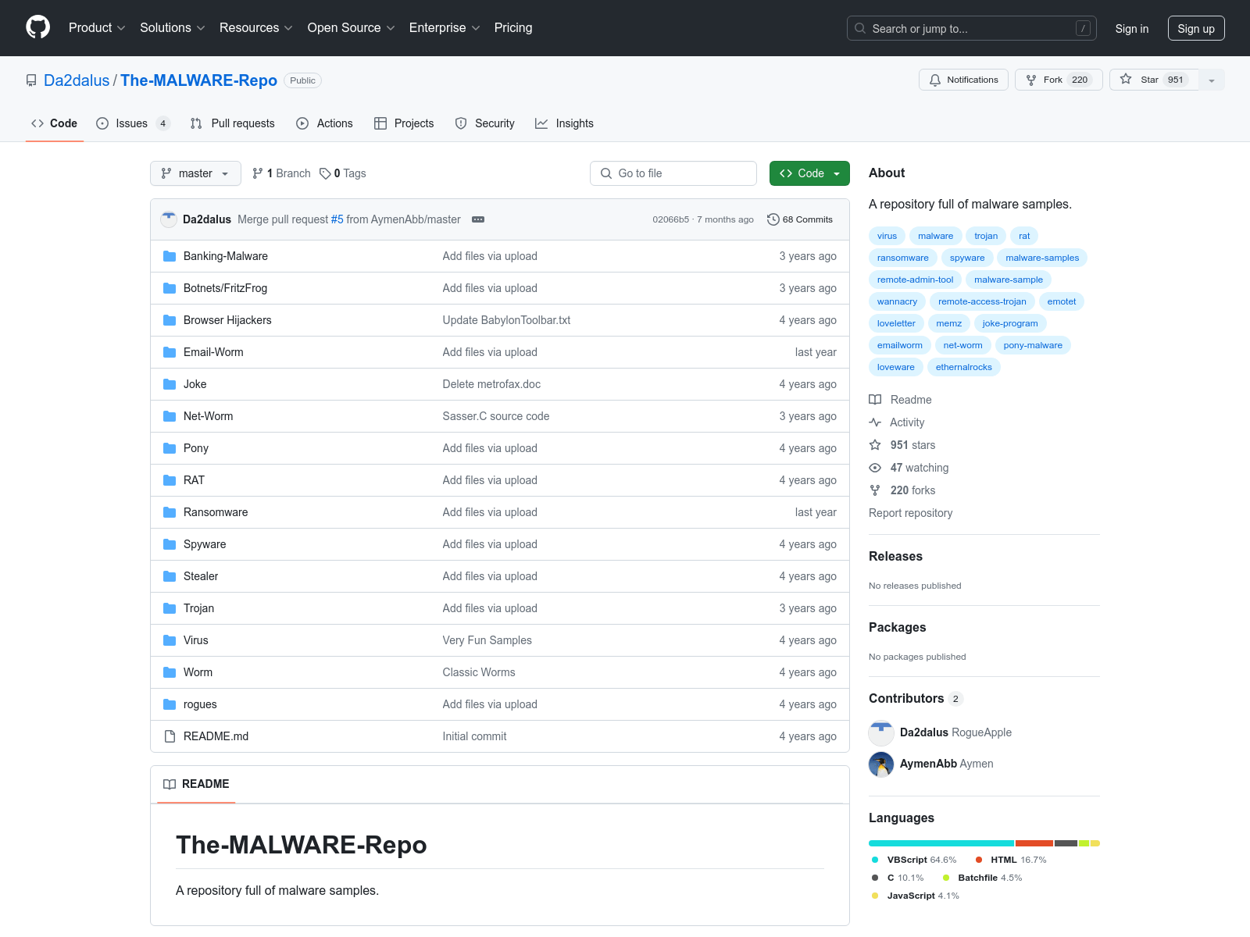The width and height of the screenshot is (1250, 937).
Task: Click 'Sasser.C source code' commit message
Action: point(496,416)
